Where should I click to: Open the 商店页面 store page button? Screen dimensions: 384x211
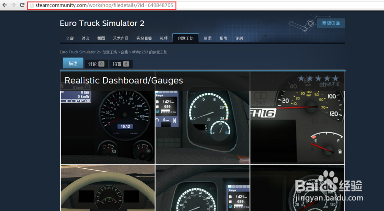coord(331,23)
